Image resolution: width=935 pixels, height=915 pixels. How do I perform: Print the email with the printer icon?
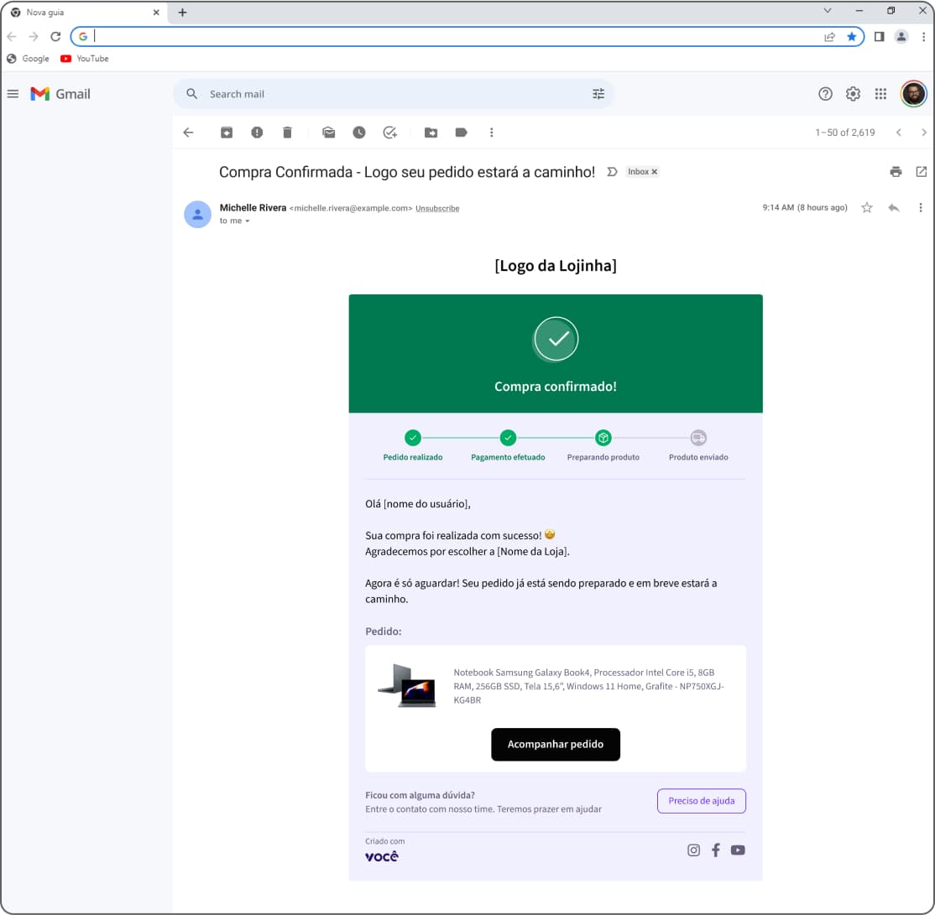pyautogui.click(x=896, y=172)
